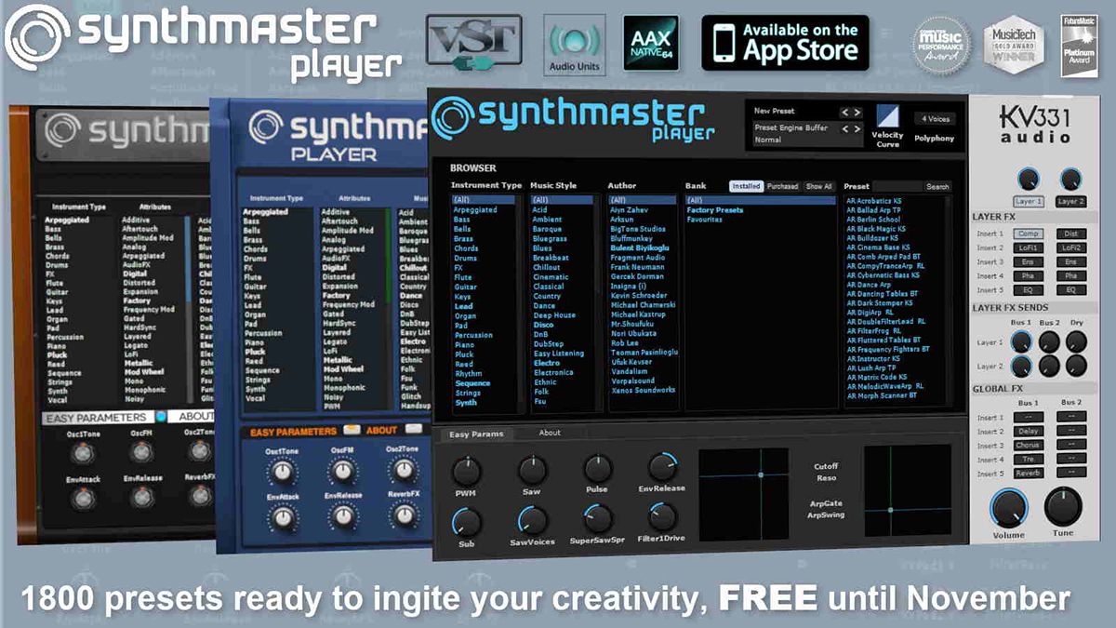This screenshot has height=628, width=1116.
Task: Click the Saw knob
Action: point(531,469)
